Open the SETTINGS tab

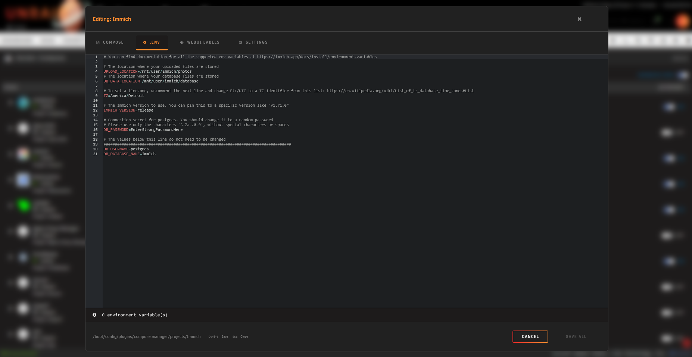(x=253, y=43)
